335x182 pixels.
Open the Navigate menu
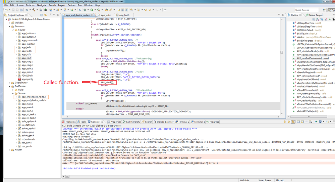point(42,5)
